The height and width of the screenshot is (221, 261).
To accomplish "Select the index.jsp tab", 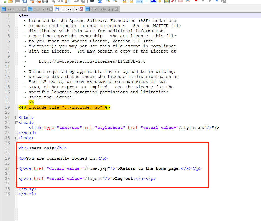I will 69,9.
